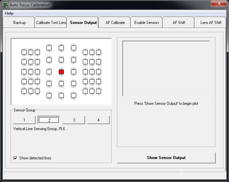Screen dimensions: 229x182
Task: Select Sensor Group 1
Action: (24, 120)
